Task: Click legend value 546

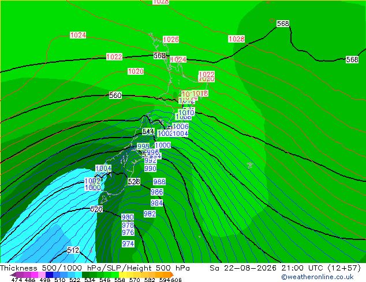Action: [105, 280]
